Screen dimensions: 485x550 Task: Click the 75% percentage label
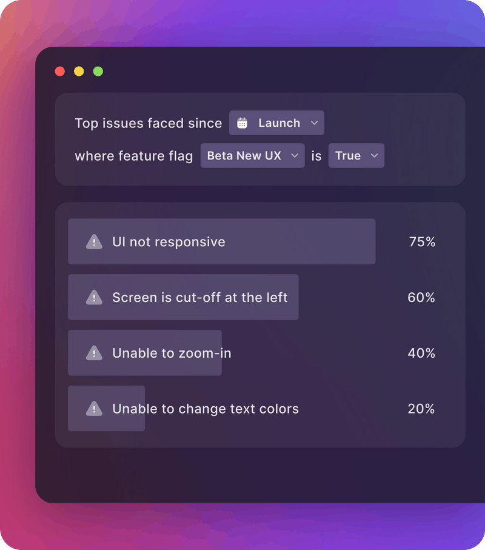pos(421,241)
